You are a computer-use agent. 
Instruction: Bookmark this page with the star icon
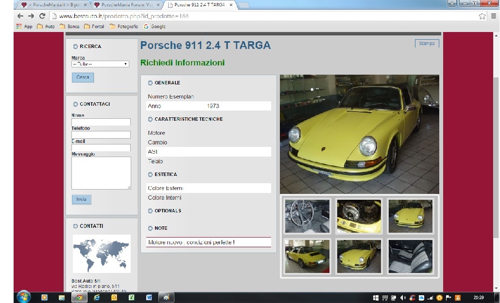pos(482,16)
